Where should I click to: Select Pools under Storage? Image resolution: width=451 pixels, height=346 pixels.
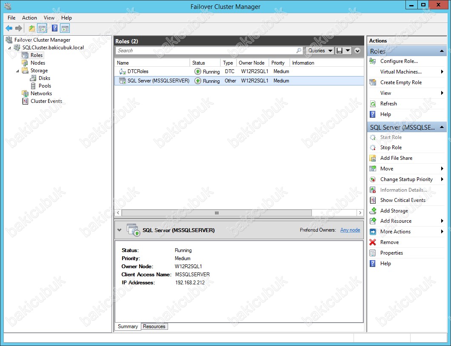pyautogui.click(x=45, y=86)
